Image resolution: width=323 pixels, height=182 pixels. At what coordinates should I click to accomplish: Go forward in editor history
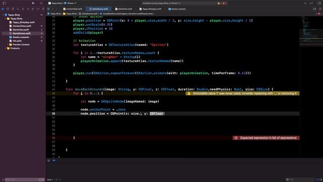[x=56, y=9]
